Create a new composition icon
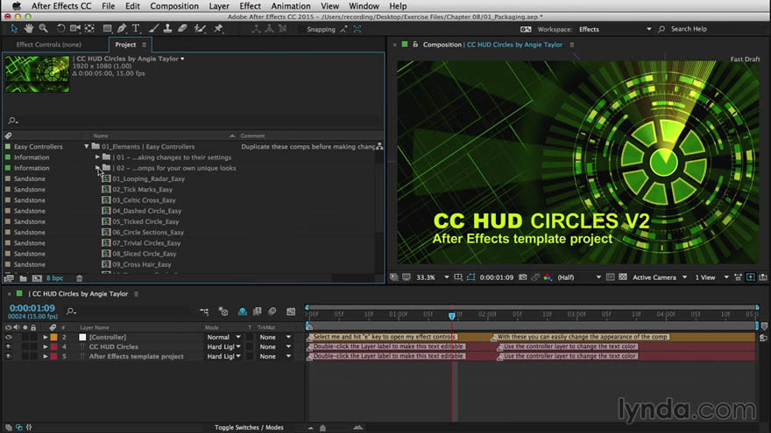This screenshot has width=771, height=433. point(37,278)
